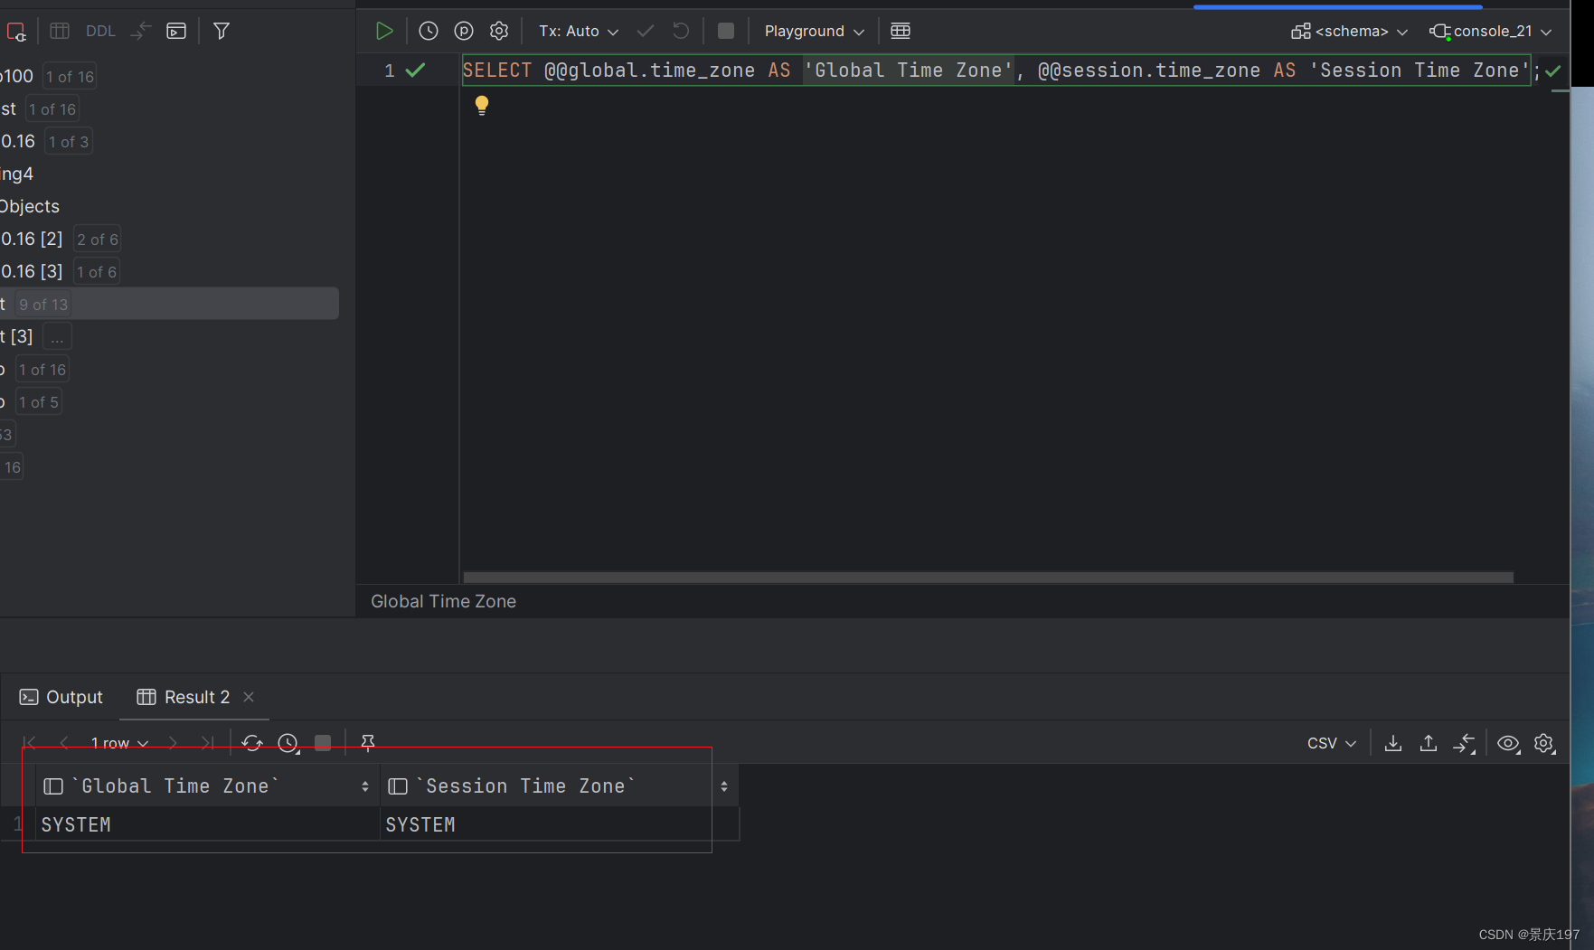Open console_21 session dropdown

1491,31
